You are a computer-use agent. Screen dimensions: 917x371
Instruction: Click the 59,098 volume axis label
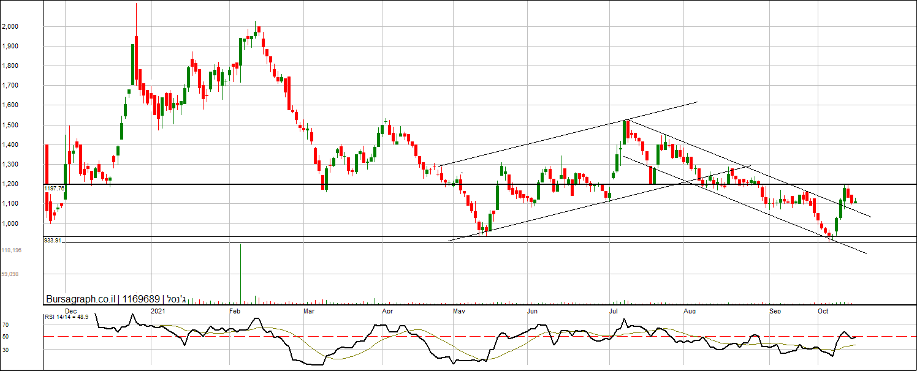coord(10,274)
